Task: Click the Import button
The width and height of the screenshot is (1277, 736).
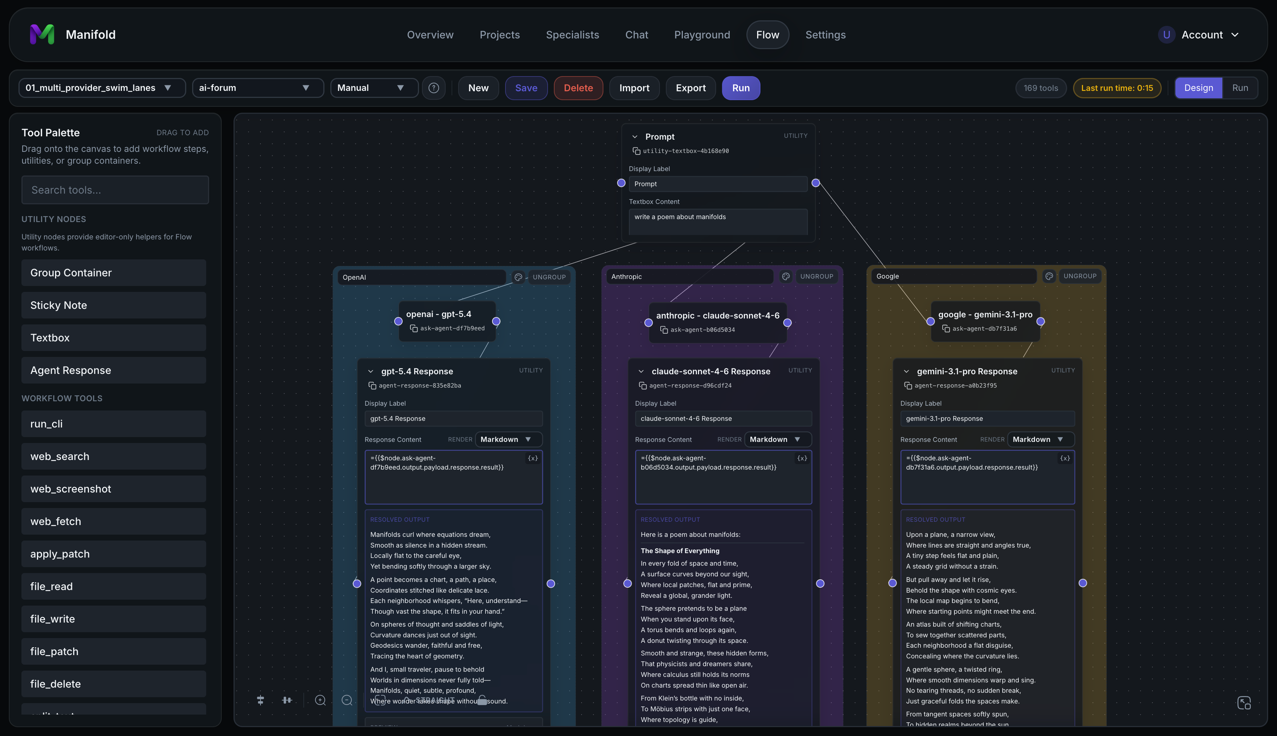Action: click(634, 88)
